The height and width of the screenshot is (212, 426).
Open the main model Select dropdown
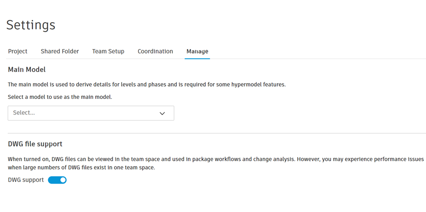point(91,113)
